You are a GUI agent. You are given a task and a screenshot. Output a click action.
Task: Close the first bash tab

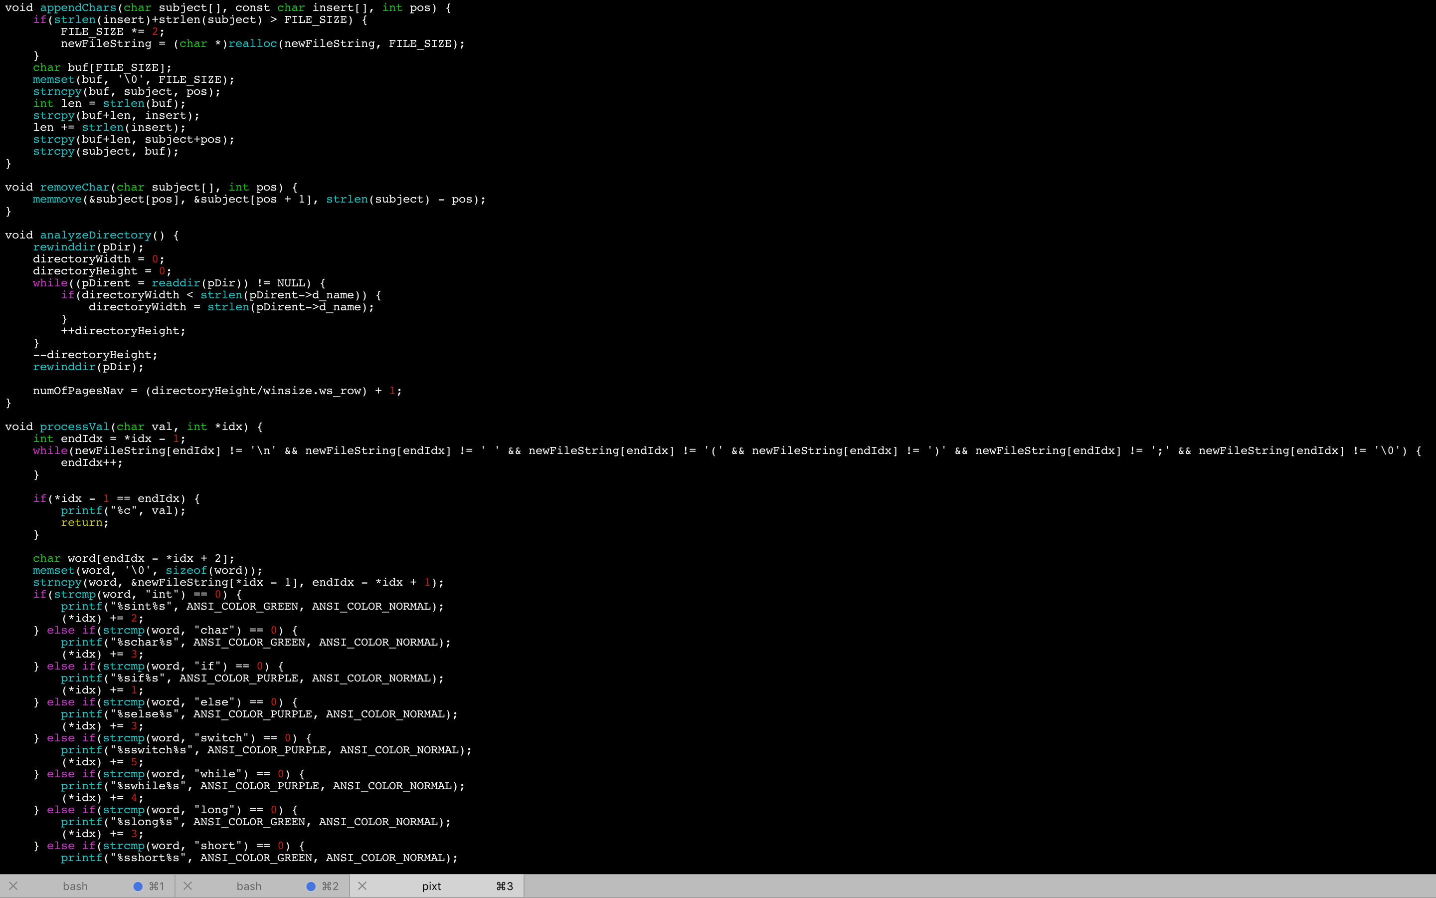click(x=13, y=886)
